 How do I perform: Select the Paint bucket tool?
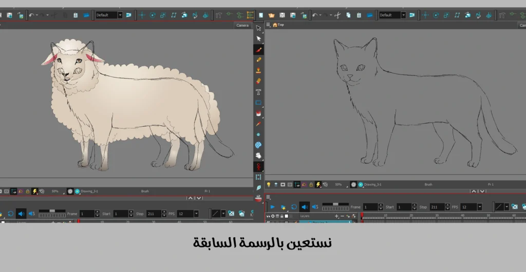(x=258, y=113)
